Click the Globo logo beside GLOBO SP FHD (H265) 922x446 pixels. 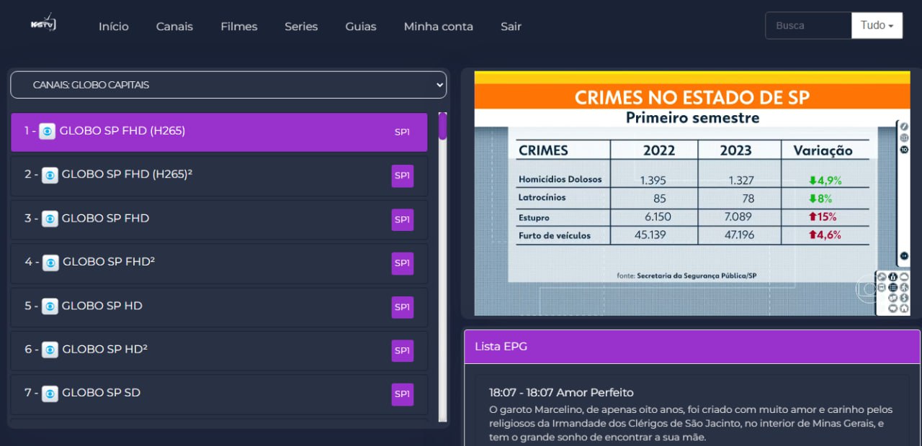click(49, 131)
